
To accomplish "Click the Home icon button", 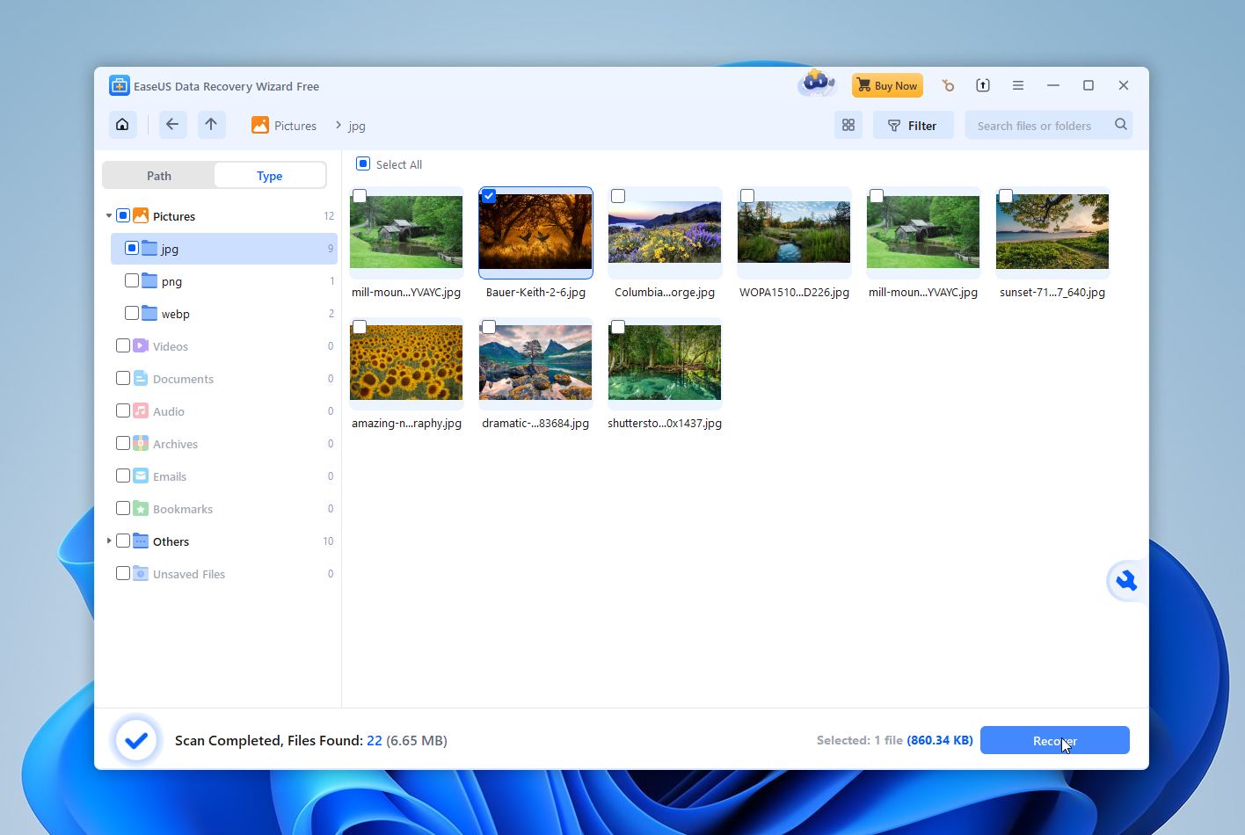I will [123, 125].
